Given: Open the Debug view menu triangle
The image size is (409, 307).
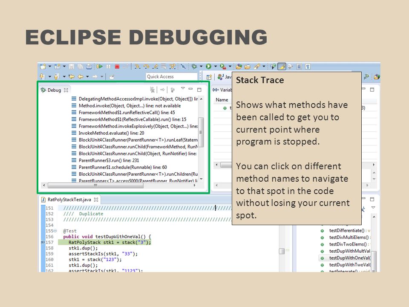Looking at the screenshot, I should coord(183,89).
